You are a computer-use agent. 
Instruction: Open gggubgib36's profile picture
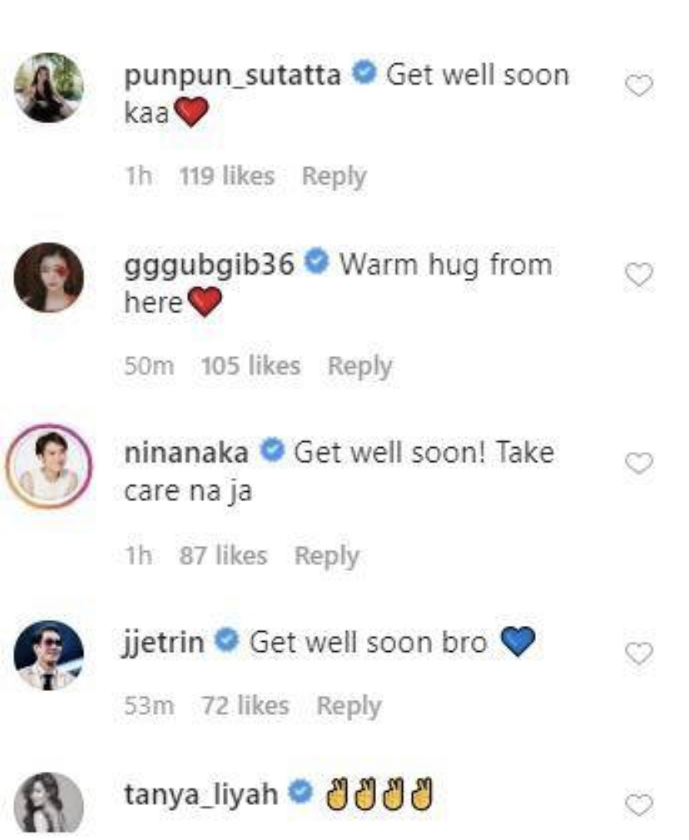(x=49, y=277)
